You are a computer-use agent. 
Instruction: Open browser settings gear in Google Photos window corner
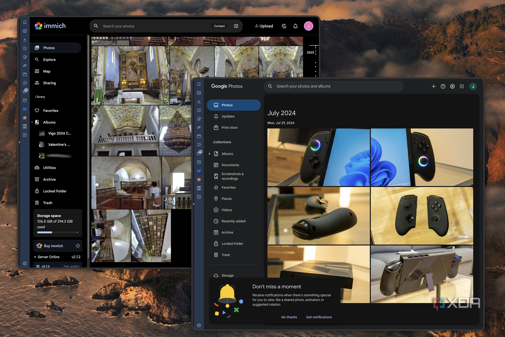[x=199, y=325]
